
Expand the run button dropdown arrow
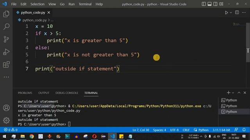coord(231,12)
